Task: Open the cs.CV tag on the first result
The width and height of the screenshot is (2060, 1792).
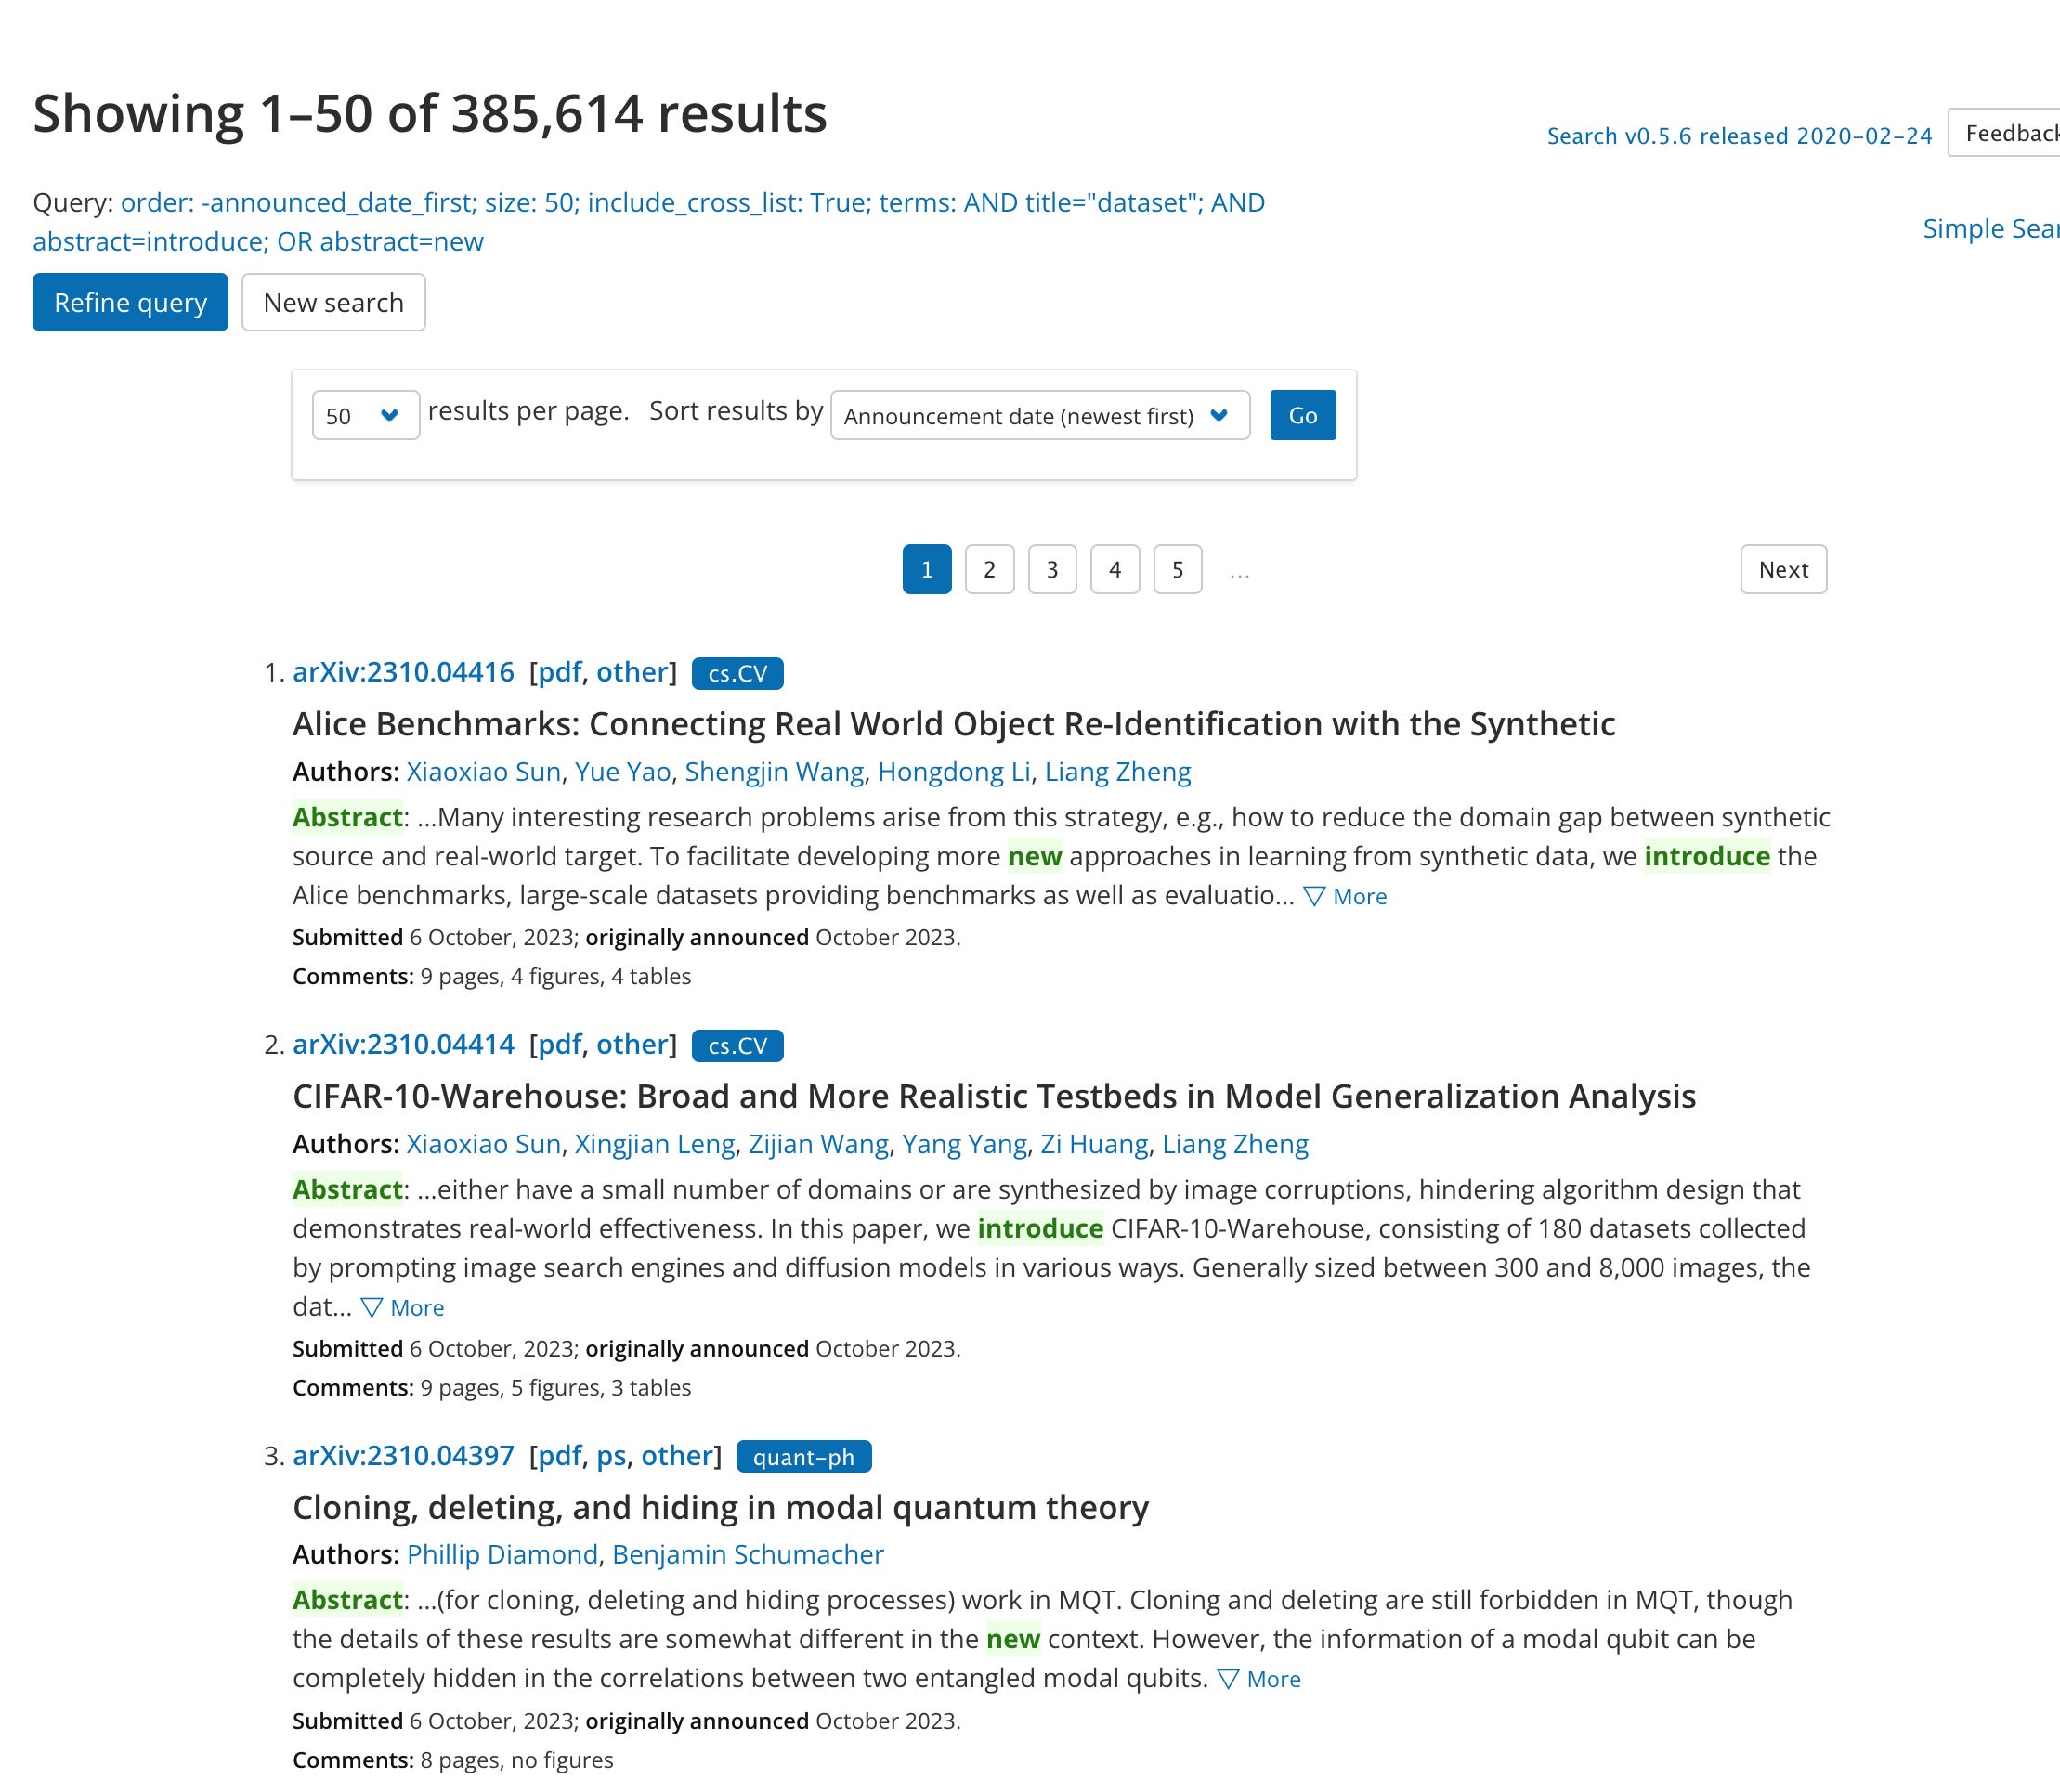Action: [737, 673]
